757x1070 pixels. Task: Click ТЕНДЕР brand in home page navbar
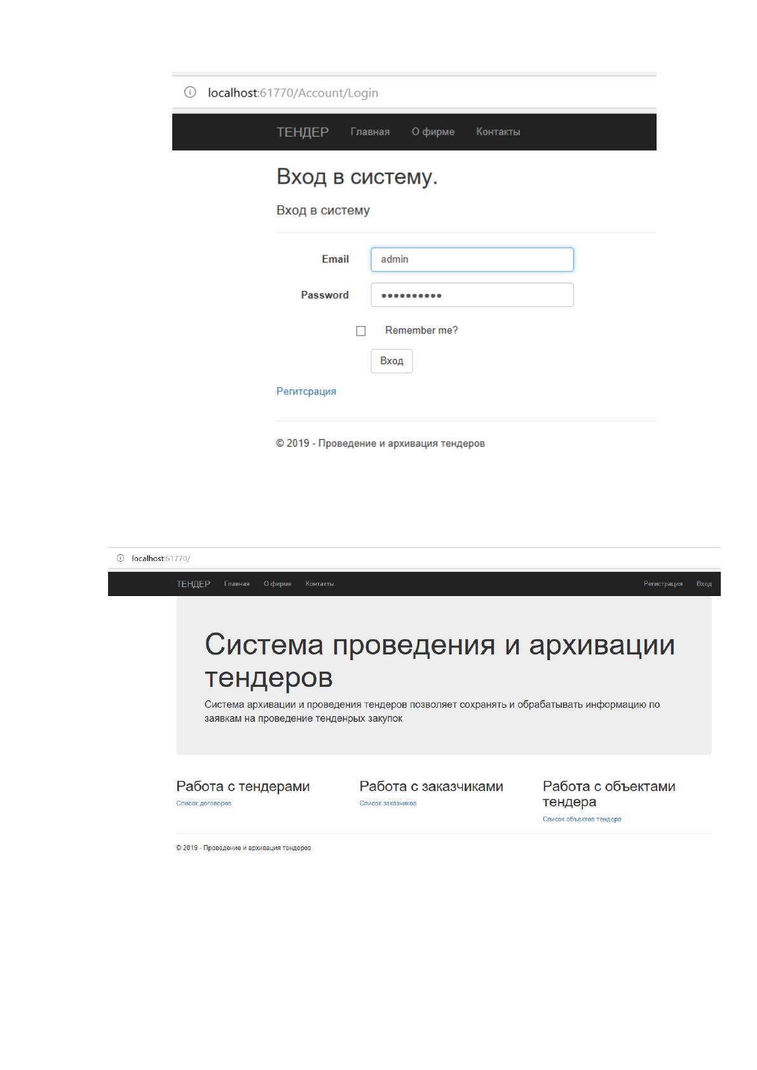pyautogui.click(x=193, y=584)
